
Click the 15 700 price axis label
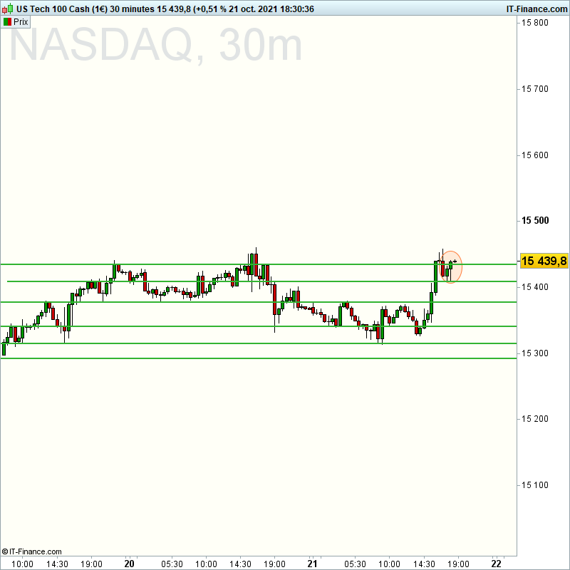(x=535, y=88)
